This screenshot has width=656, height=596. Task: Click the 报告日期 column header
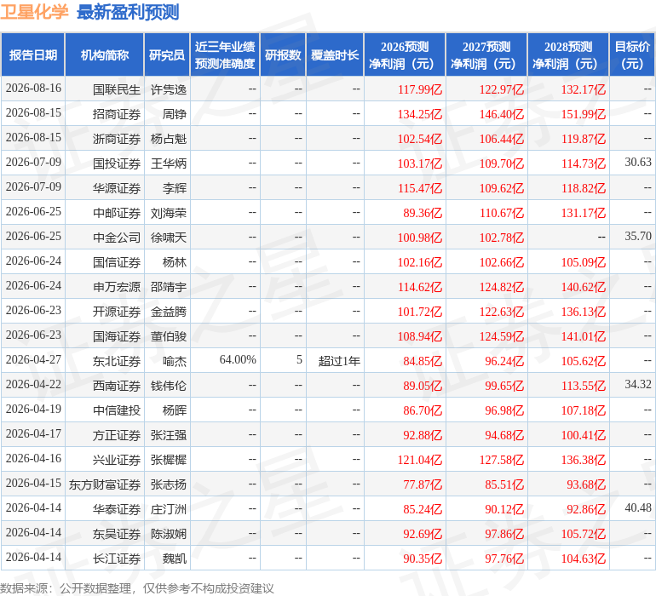click(x=32, y=54)
